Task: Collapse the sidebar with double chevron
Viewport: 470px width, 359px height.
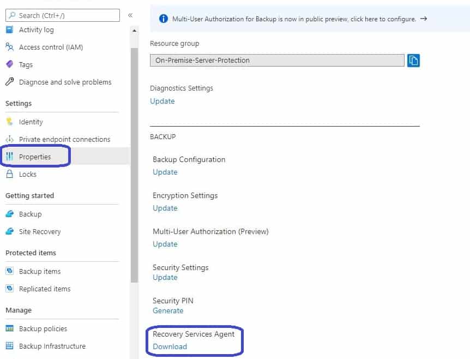Action: tap(130, 15)
